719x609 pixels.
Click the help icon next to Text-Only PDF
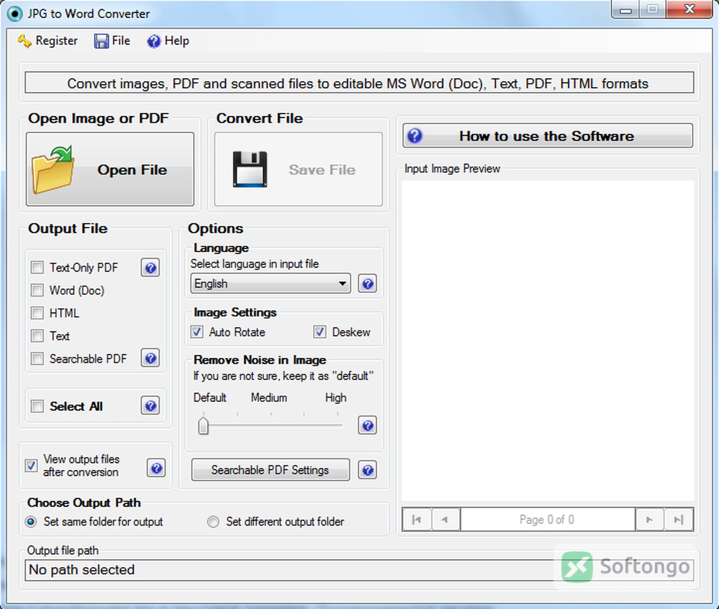pos(150,267)
